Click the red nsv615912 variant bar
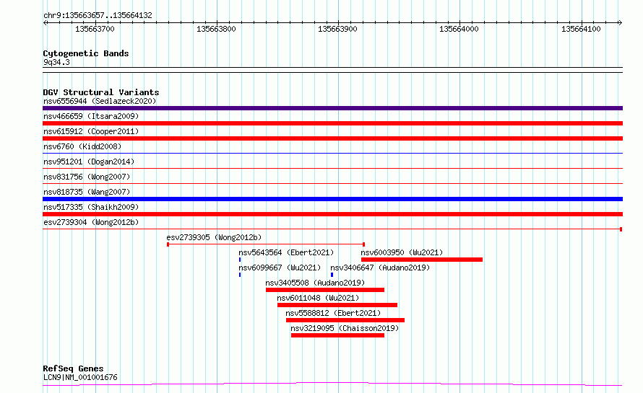 pyautogui.click(x=332, y=138)
